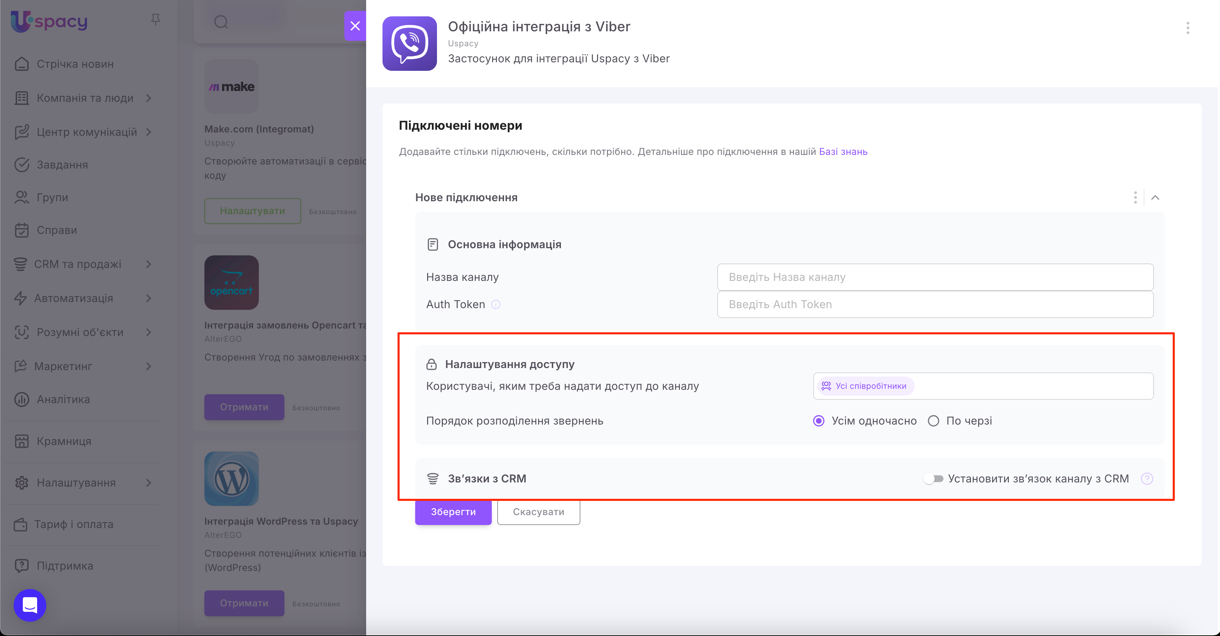Image resolution: width=1220 pixels, height=636 pixels.
Task: Open the support chat bubble icon
Action: (30, 605)
